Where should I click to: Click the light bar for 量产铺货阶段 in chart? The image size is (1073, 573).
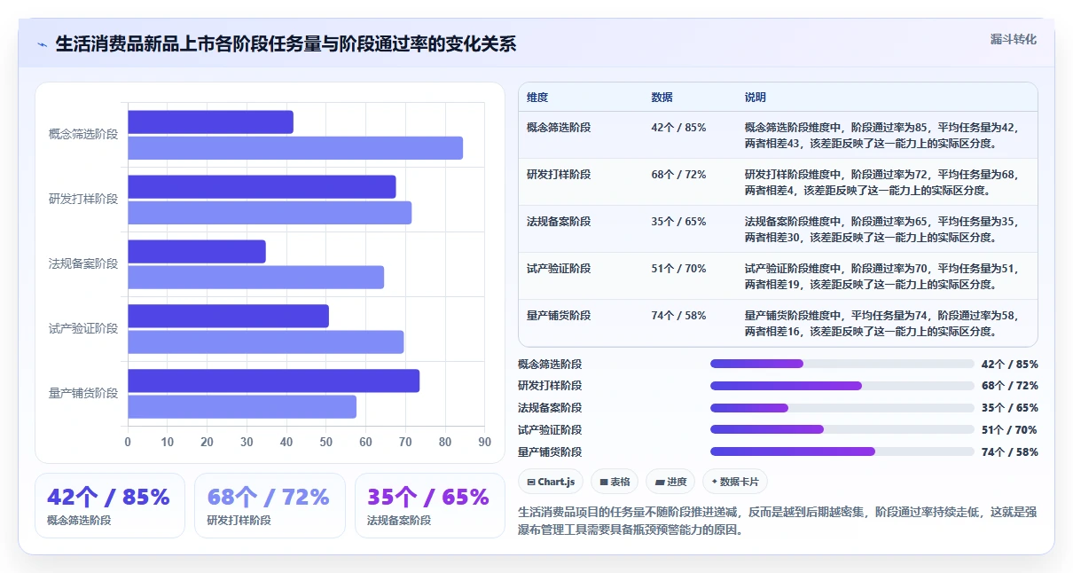242,407
